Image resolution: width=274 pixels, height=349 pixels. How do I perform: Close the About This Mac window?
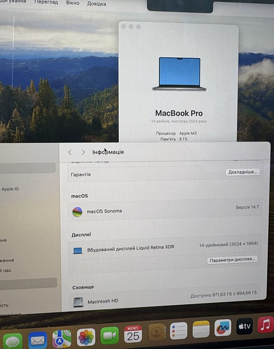point(124,27)
